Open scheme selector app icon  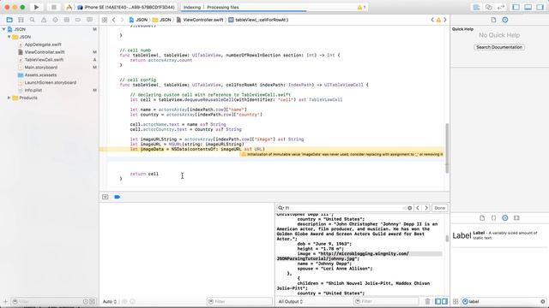pyautogui.click(x=69, y=7)
